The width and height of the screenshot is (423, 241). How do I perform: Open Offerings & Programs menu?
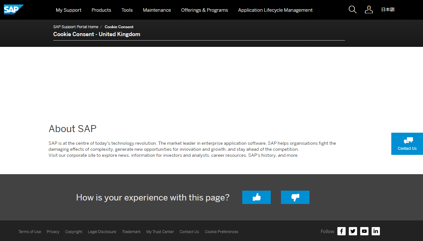coord(205,10)
